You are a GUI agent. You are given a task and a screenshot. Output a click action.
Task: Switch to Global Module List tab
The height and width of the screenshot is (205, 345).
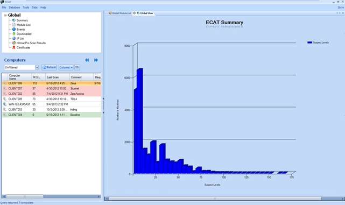click(120, 13)
